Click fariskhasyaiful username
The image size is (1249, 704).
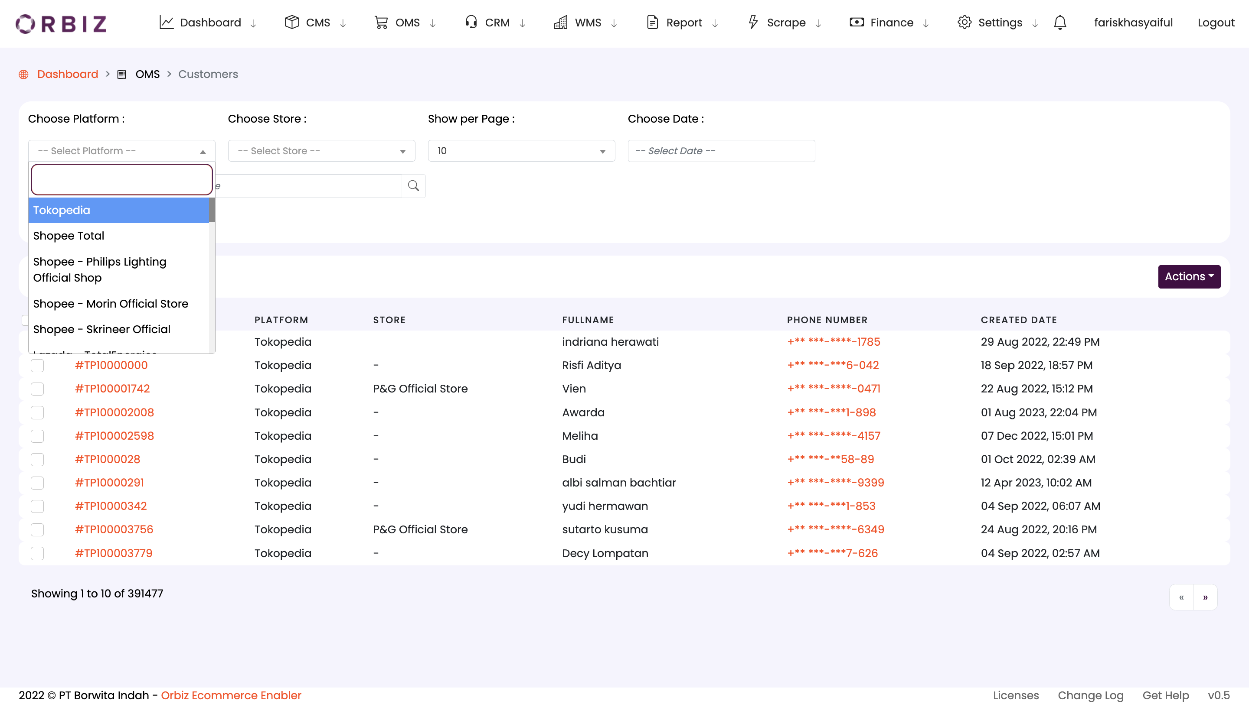tap(1133, 22)
